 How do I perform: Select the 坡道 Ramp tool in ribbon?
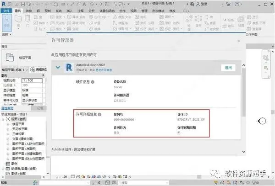(95, 23)
